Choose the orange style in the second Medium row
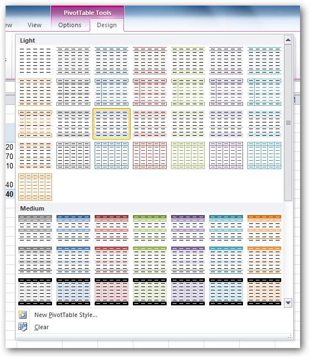The image size is (310, 358). pos(265,260)
